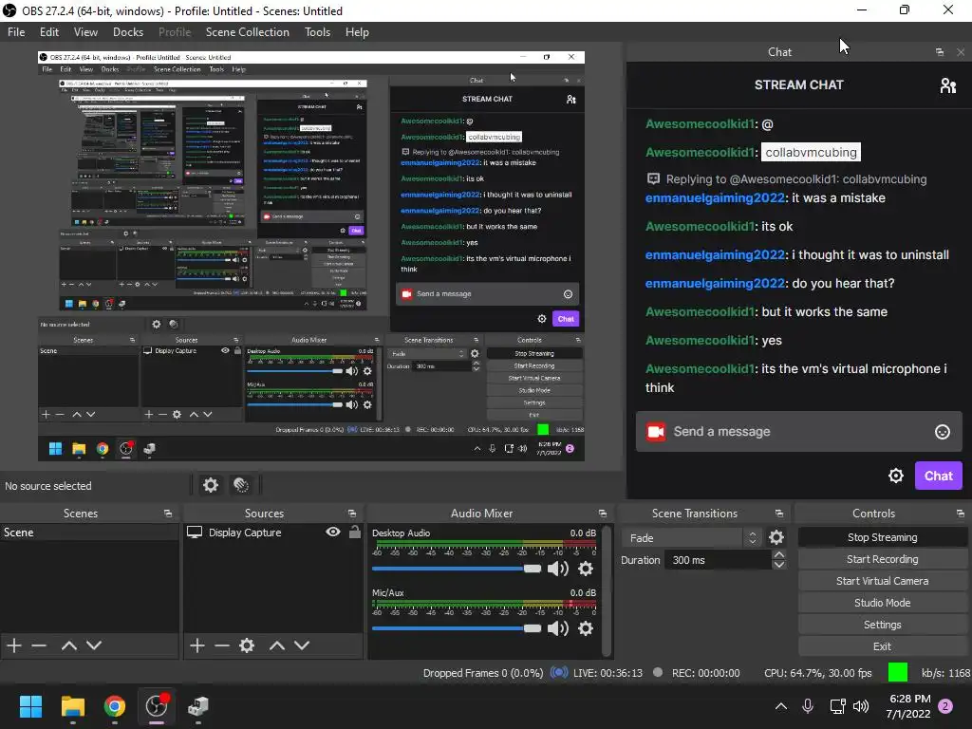Move source down arrow in Sources panel

point(301,645)
